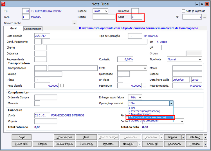Screen dimensions: 211x151
Task: Expand the arrow beside Frete Neg. button
Action: click(205, 137)
